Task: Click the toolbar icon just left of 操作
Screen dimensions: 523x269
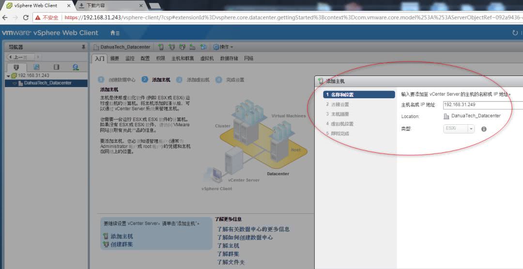Action: point(203,47)
